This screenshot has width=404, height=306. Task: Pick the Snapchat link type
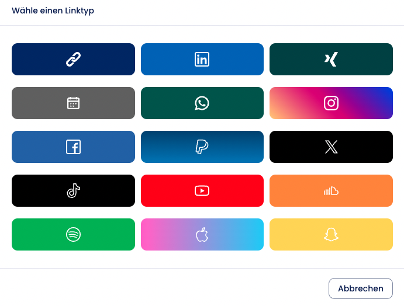331,234
